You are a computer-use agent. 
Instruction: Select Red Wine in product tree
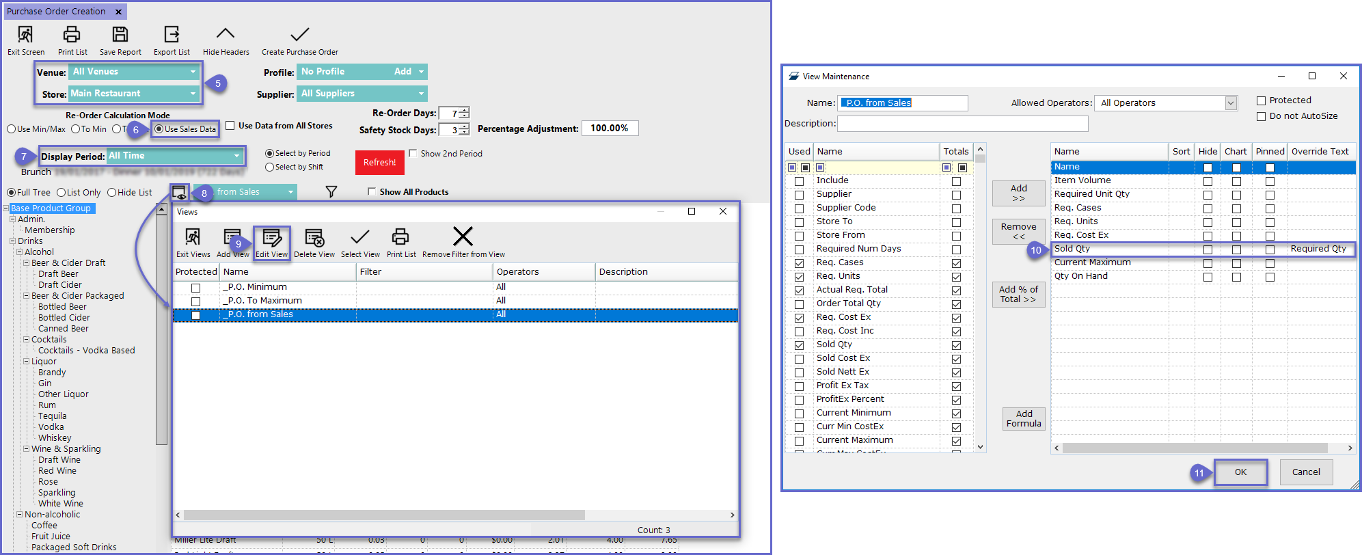tap(57, 471)
